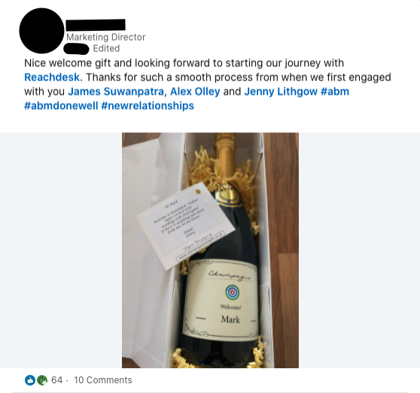Open the poster's round profile avatar
Image resolution: width=420 pixels, height=393 pixels.
point(42,31)
